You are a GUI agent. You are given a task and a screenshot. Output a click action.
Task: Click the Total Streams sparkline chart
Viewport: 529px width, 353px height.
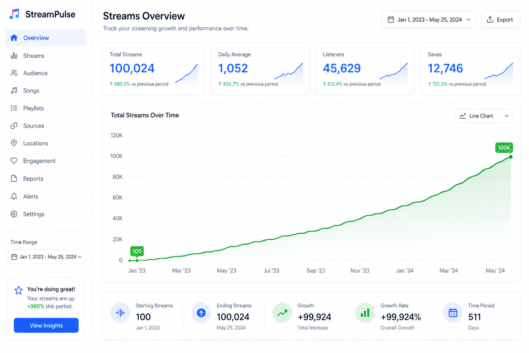(186, 73)
